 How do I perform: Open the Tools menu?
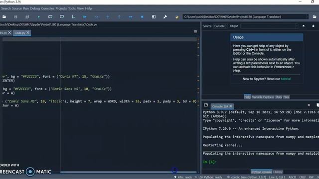[x=72, y=8]
